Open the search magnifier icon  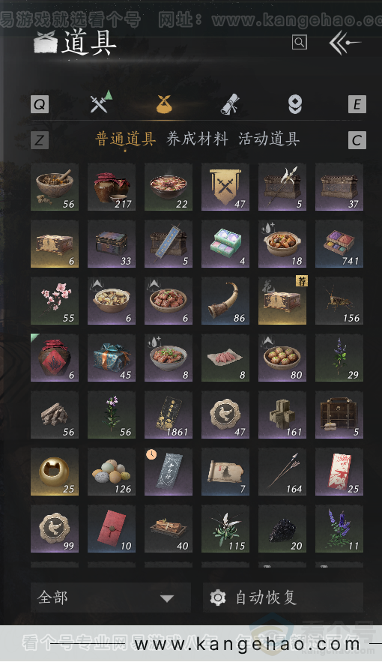point(299,42)
